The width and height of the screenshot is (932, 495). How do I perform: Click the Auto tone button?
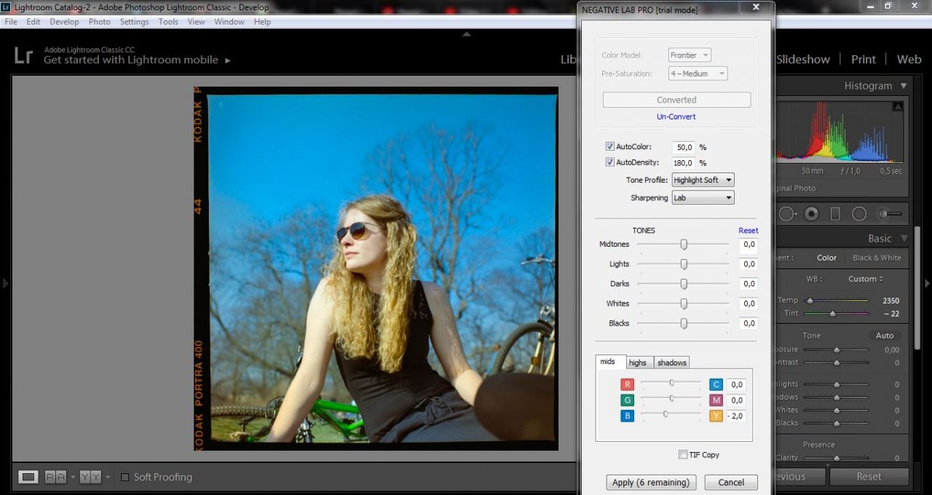tap(885, 336)
